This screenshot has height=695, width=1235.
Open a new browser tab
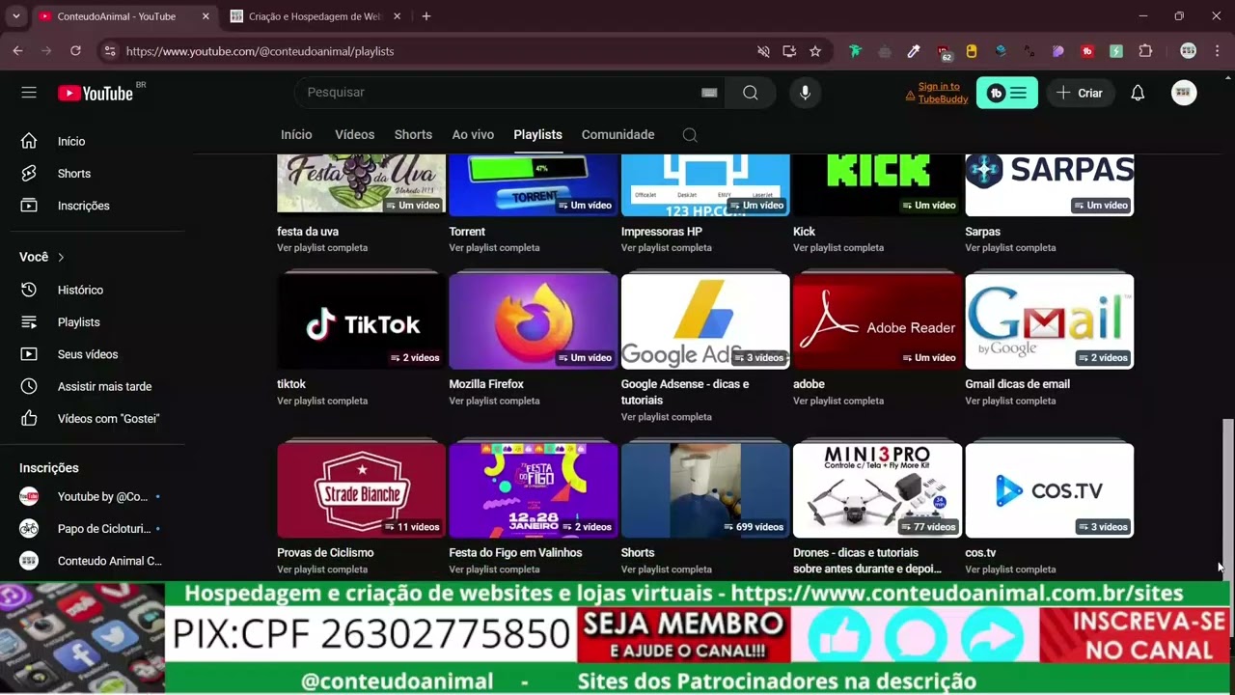pos(426,16)
